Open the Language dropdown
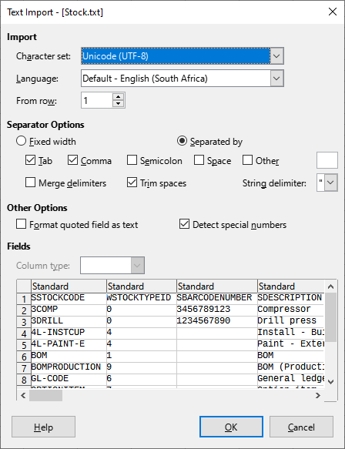Viewport: 345px width, 449px height. click(276, 79)
